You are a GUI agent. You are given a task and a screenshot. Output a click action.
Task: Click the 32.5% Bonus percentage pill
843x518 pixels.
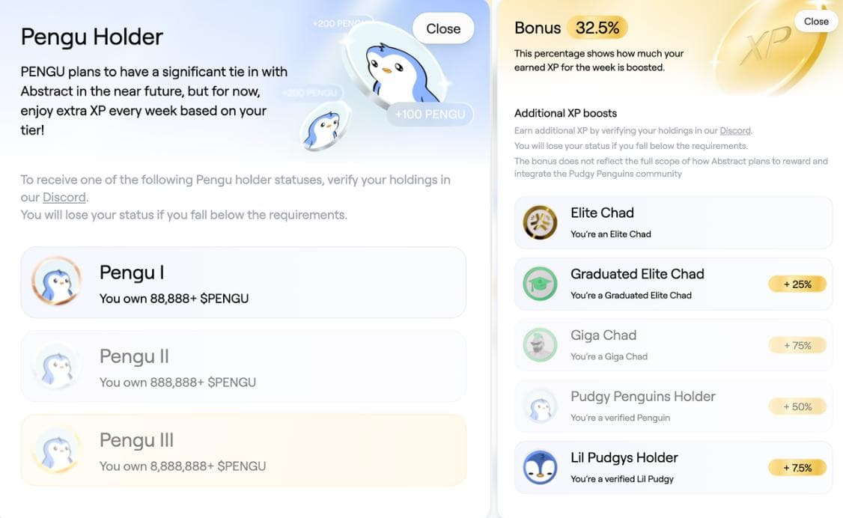point(597,28)
